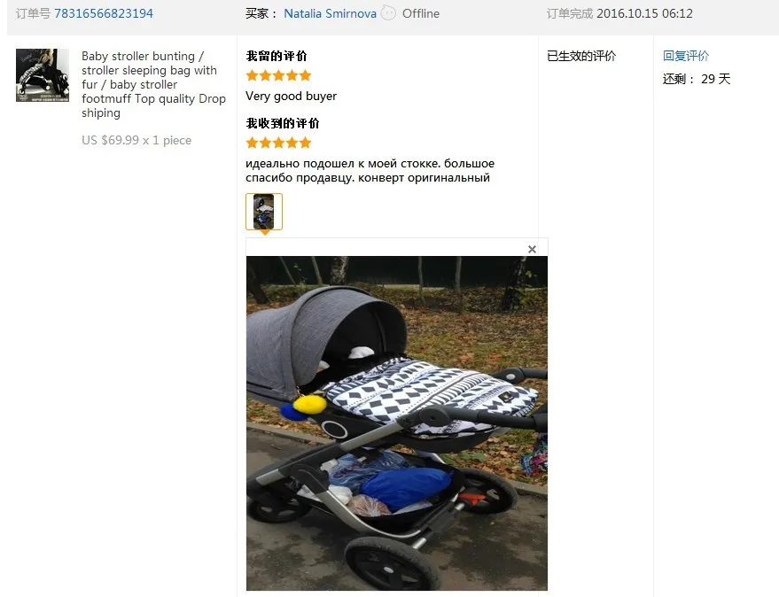The width and height of the screenshot is (779, 597).
Task: Click first star under 我收到的评价
Action: coord(252,143)
